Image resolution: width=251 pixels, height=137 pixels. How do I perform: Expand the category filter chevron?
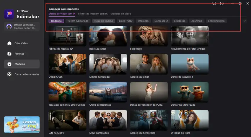pyautogui.click(x=245, y=21)
